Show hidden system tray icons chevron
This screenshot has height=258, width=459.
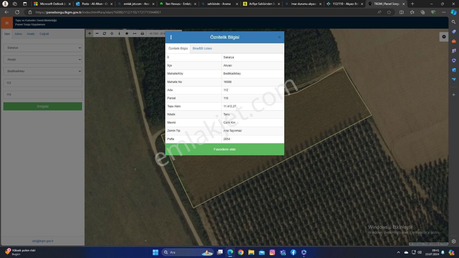(398, 252)
